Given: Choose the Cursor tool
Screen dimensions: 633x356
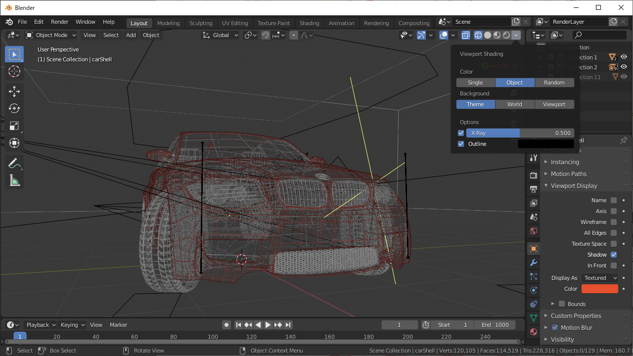Looking at the screenshot, I should pyautogui.click(x=14, y=72).
